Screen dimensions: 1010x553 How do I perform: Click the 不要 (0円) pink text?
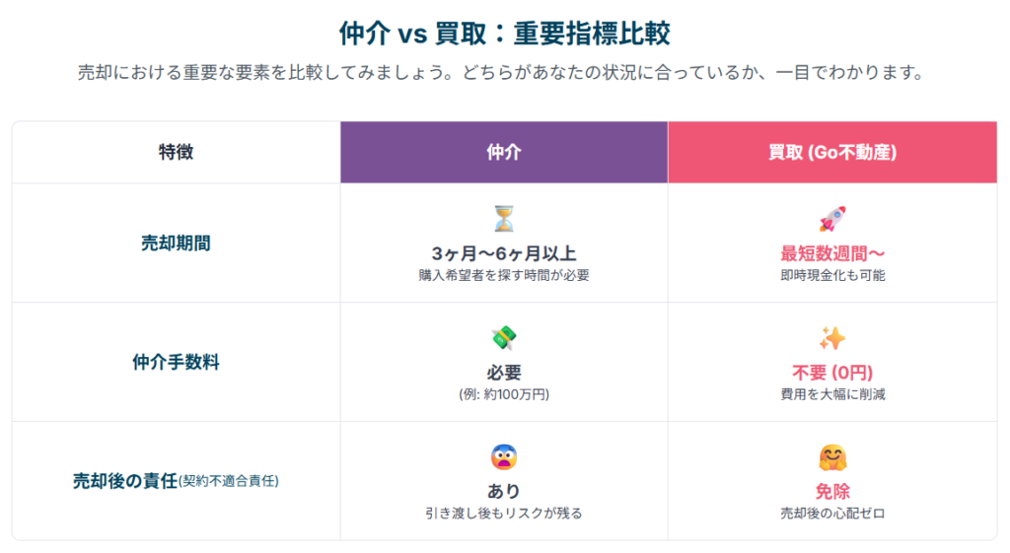point(832,373)
